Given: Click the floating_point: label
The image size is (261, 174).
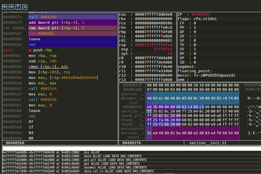Looking at the screenshot, I should pyautogui.click(x=195, y=71).
